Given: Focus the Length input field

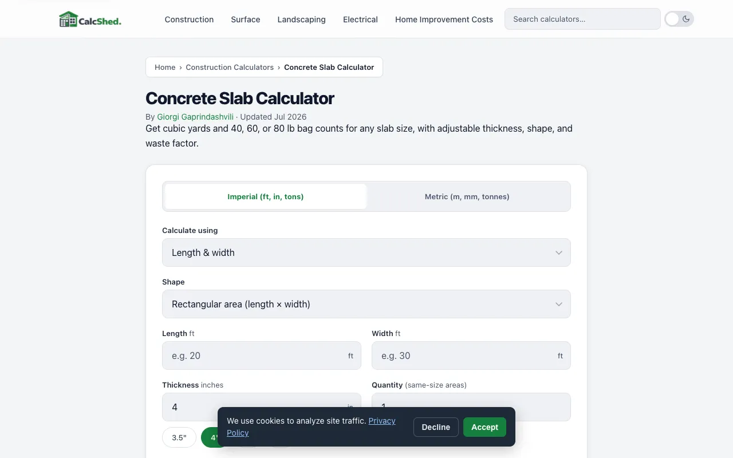Looking at the screenshot, I should 262,356.
